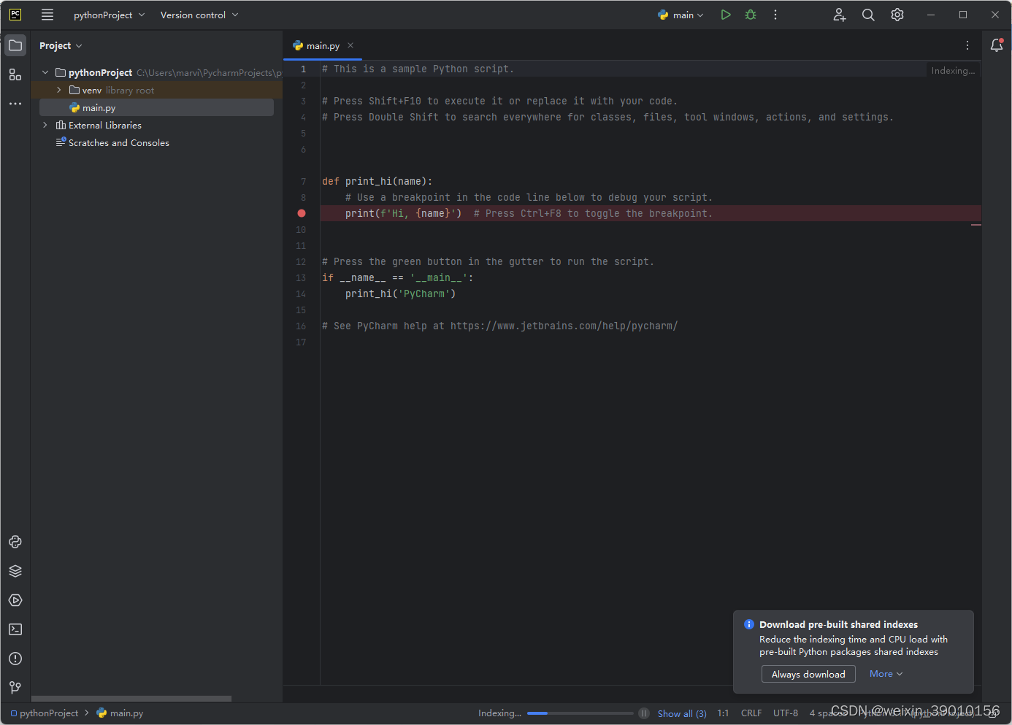1012x725 pixels.
Task: Click the Always download button
Action: 808,673
